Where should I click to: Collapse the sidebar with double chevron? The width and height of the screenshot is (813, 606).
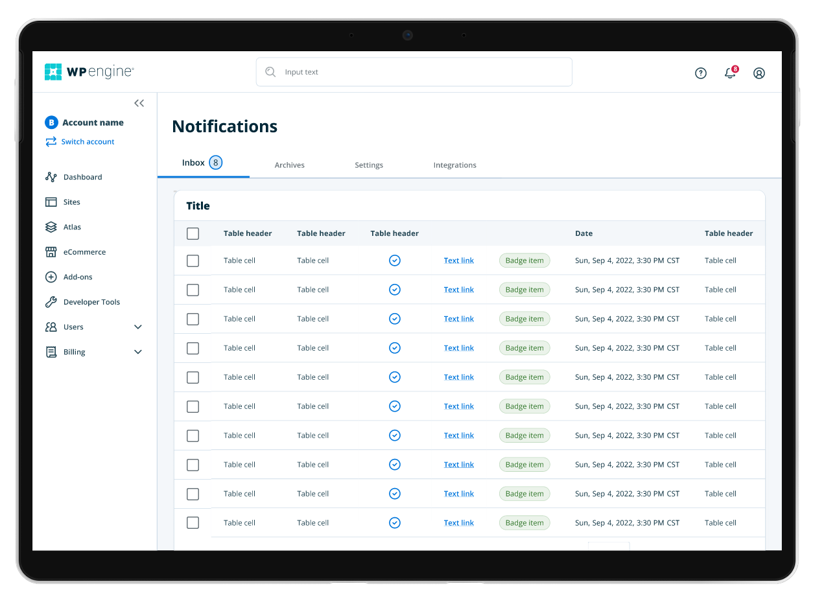click(x=139, y=103)
